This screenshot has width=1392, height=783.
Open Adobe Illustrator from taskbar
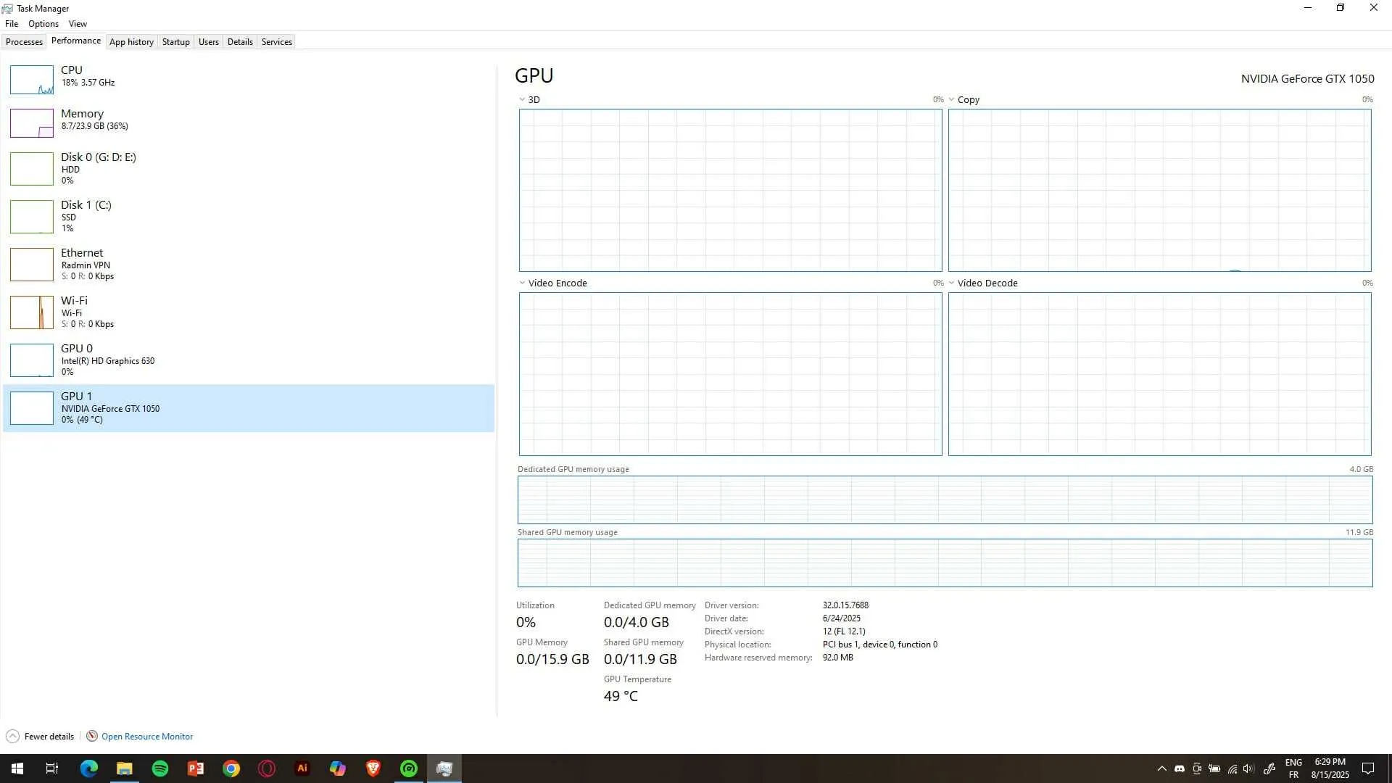point(302,768)
